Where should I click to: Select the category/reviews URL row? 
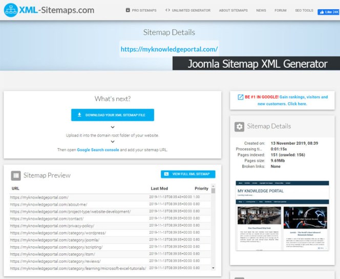pos(110,261)
